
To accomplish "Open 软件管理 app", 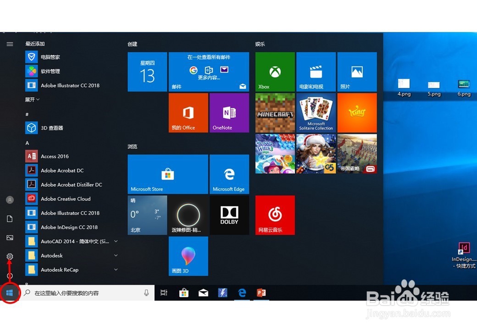I will (x=72, y=71).
